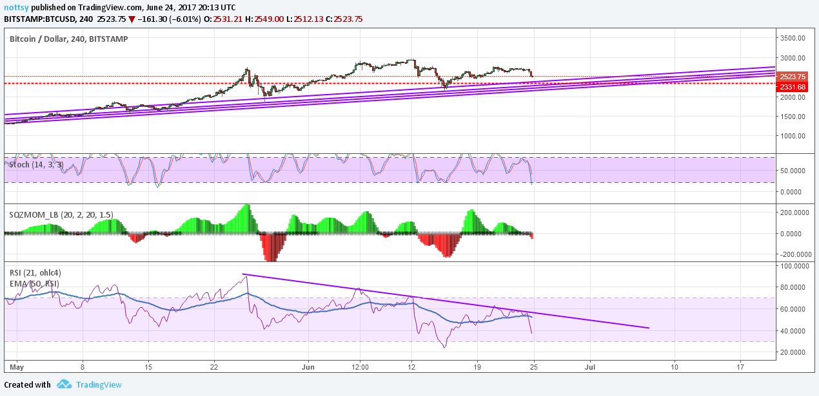Click the 1000.00 price axis label
Viewport: 819px width, 396px height.
coord(793,136)
